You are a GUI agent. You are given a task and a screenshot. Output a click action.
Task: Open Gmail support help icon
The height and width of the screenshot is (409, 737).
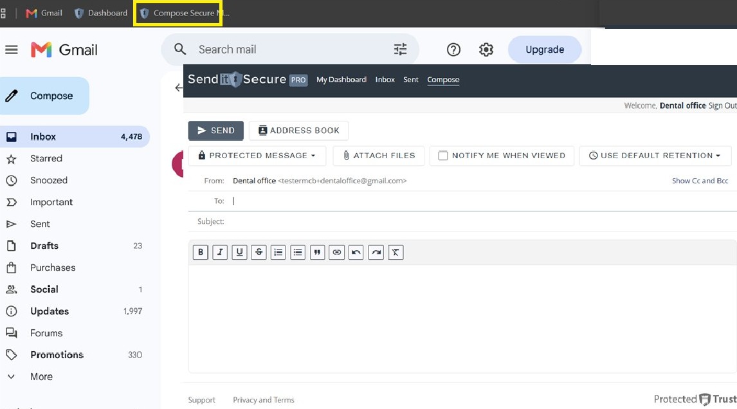click(453, 50)
